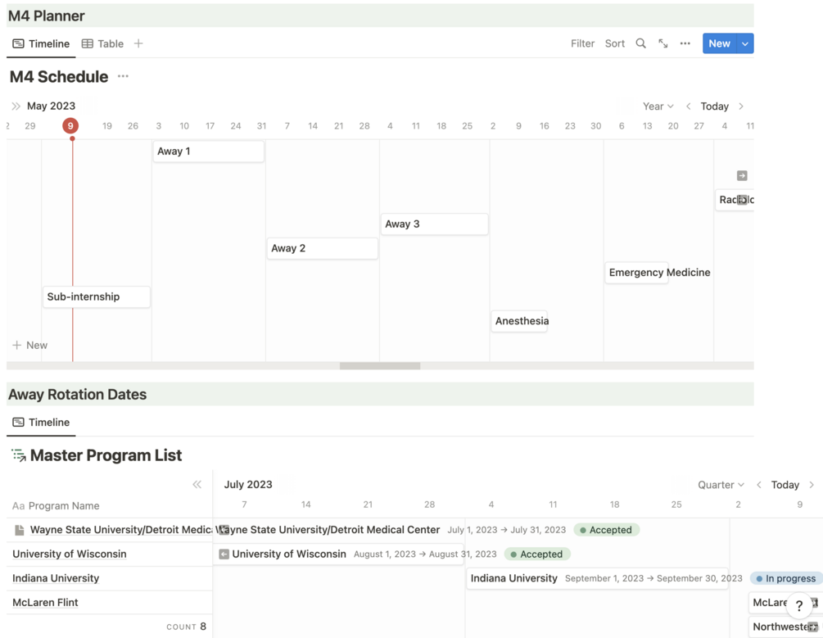
Task: Open the New button dropdown arrow
Action: point(745,43)
